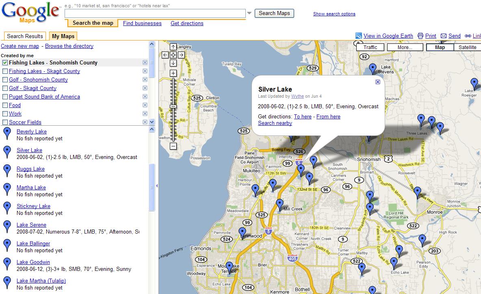Switch to Satellite map view
Screen dimensions: 481x294
point(467,47)
